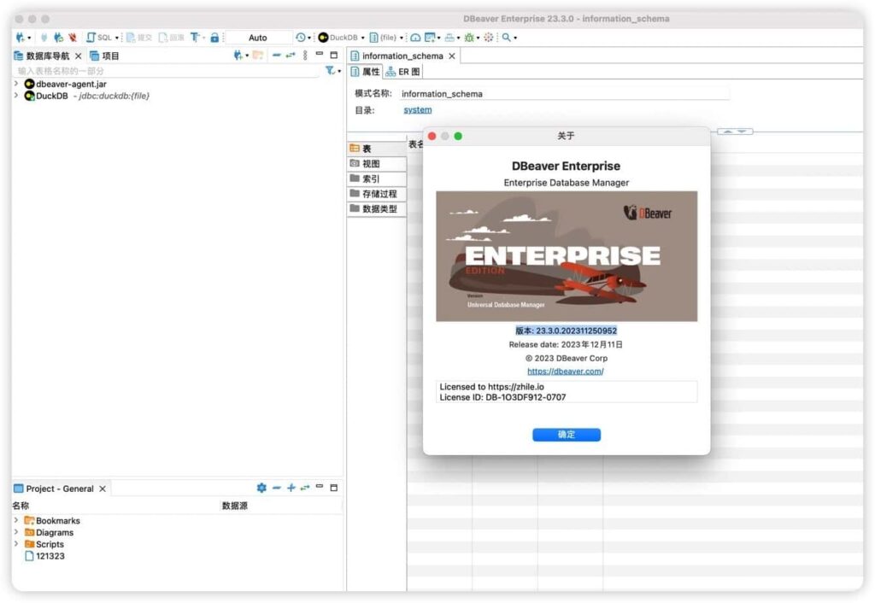The image size is (875, 603).
Task: Toggle the Auto commit transaction mode
Action: tap(258, 37)
